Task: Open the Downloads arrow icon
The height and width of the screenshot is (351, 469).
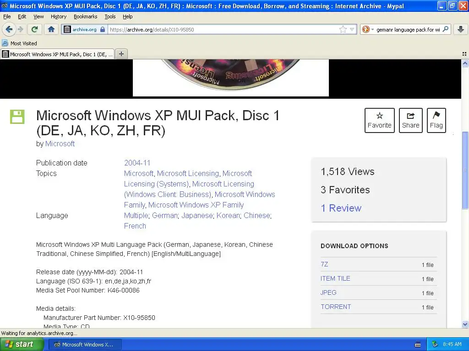Action: click(461, 29)
